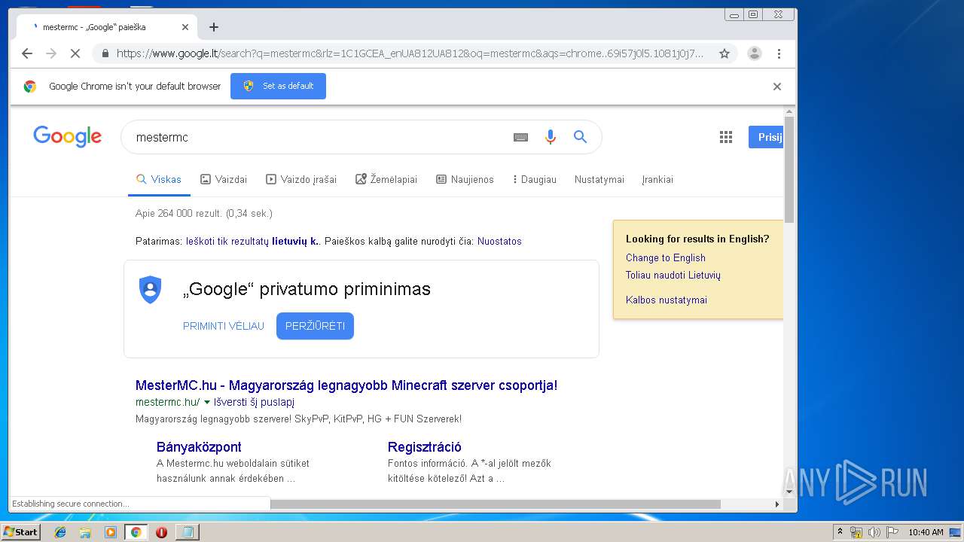Click the volume speaker tray icon
The height and width of the screenshot is (542, 964).
click(x=875, y=532)
